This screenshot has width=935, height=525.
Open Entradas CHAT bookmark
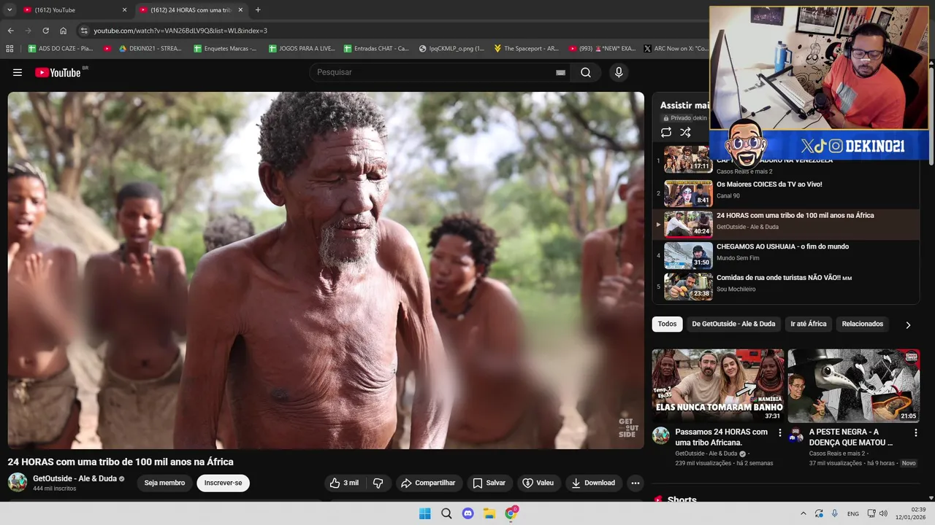coord(375,48)
